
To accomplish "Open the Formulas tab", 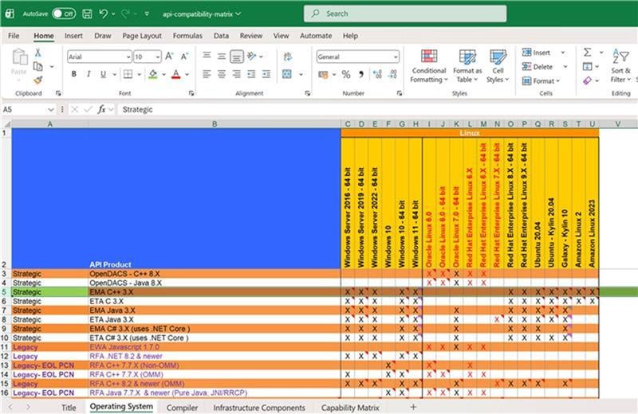I will coord(187,36).
